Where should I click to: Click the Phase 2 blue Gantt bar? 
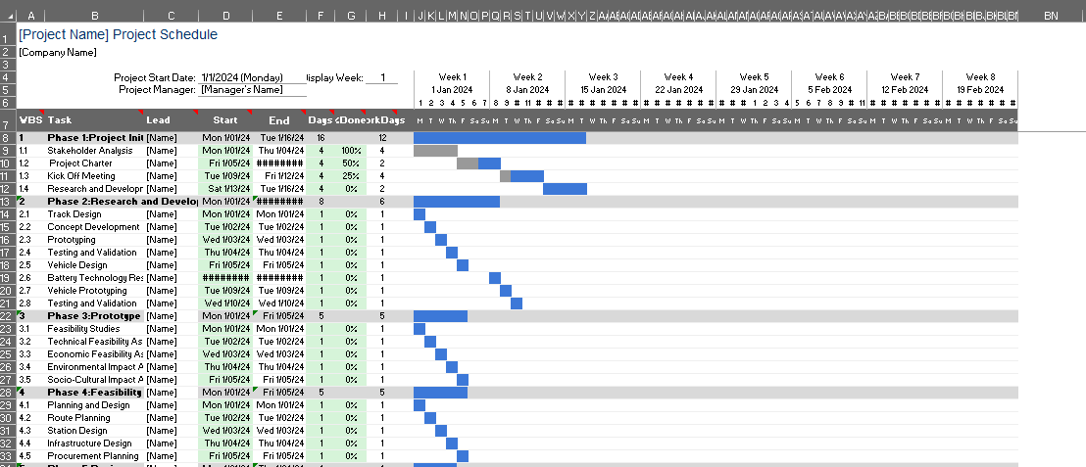[x=457, y=202]
